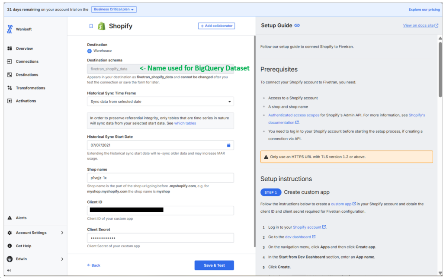The width and height of the screenshot is (443, 278).
Task: Click the Destination schema field
Action: point(160,69)
